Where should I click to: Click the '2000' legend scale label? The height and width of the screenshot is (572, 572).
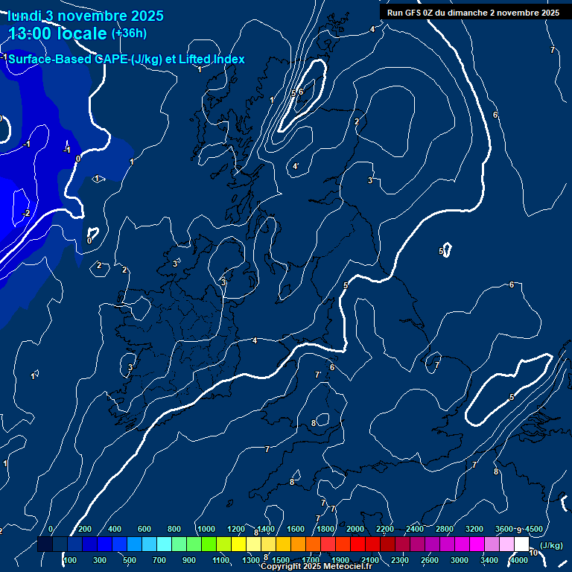[x=355, y=529]
